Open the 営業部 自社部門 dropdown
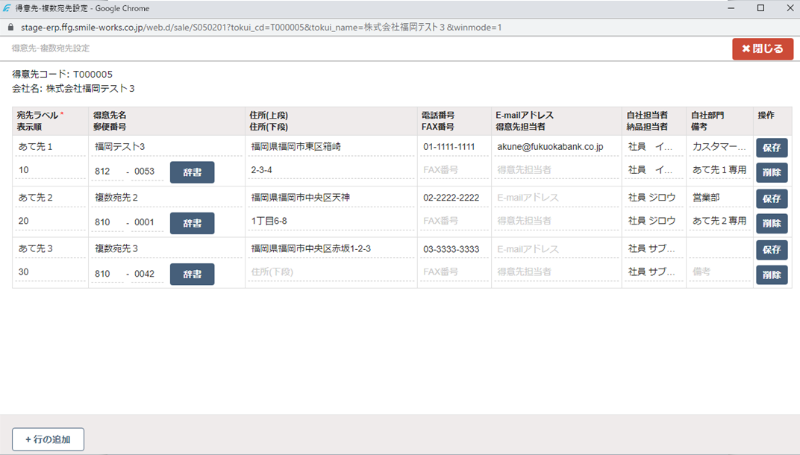Viewport: 800px width, 455px height. click(719, 198)
